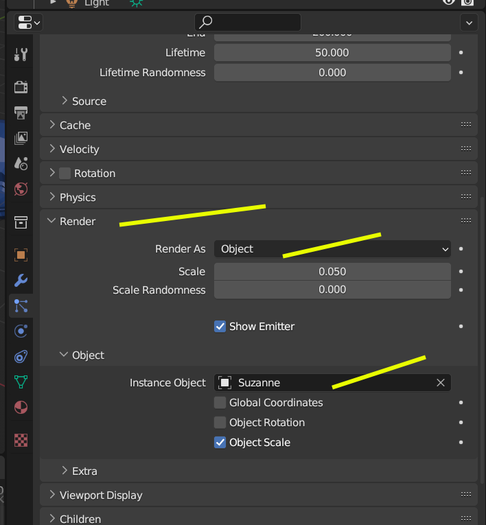Open the Material properties tab
The height and width of the screenshot is (525, 486).
[21, 407]
